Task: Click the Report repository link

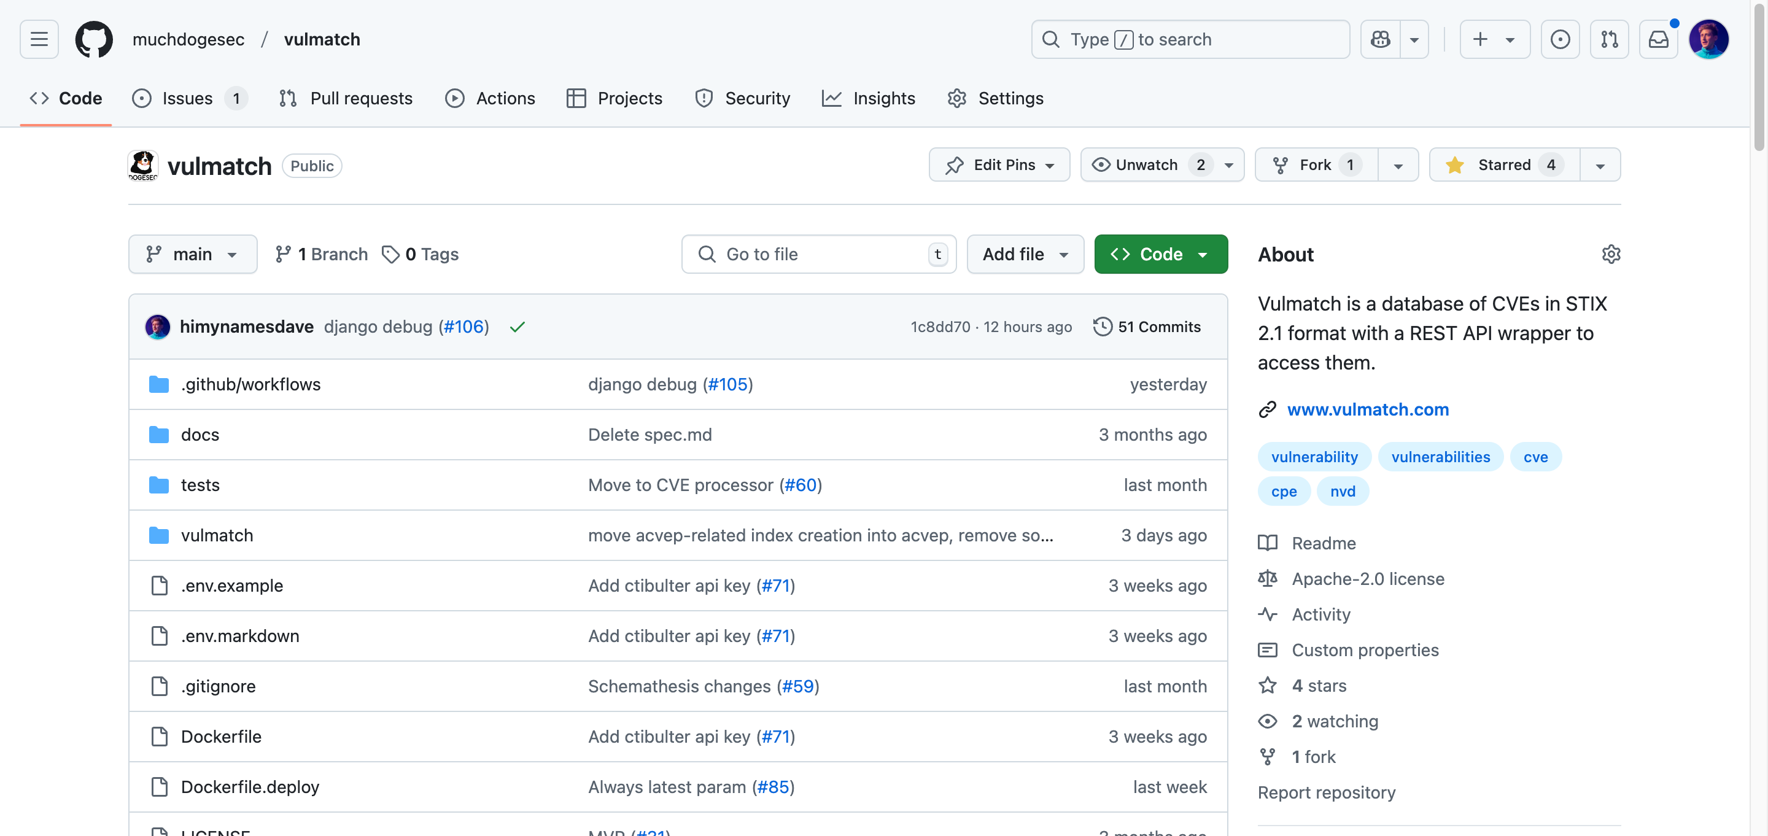Action: point(1326,792)
